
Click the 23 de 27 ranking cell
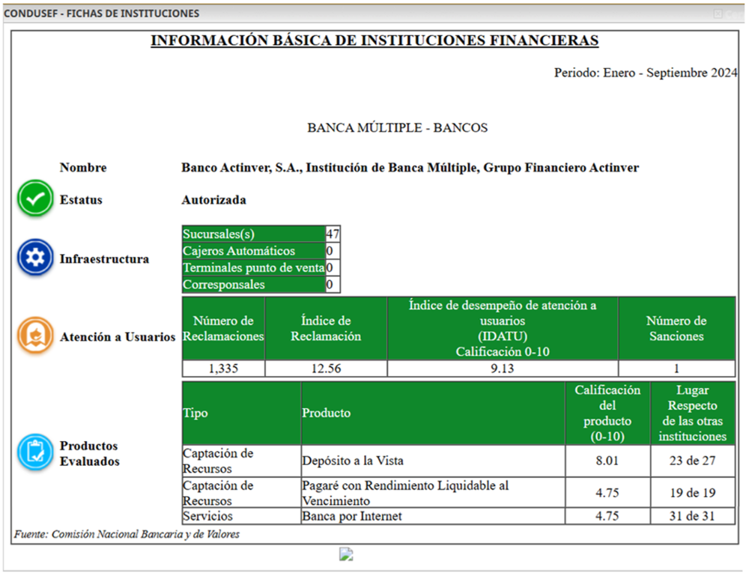[692, 461]
